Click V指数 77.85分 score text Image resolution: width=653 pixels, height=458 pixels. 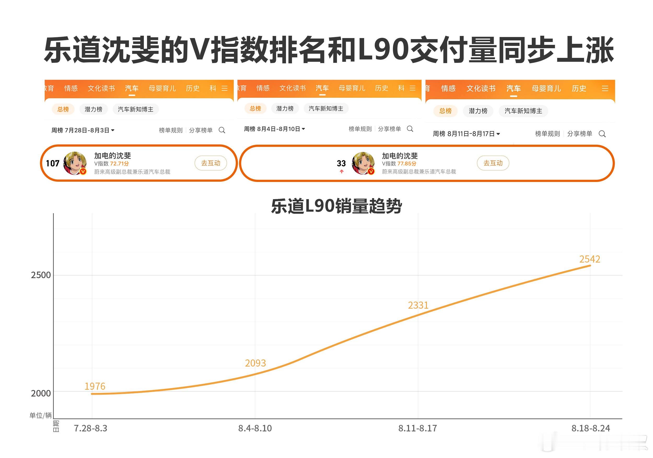click(399, 164)
